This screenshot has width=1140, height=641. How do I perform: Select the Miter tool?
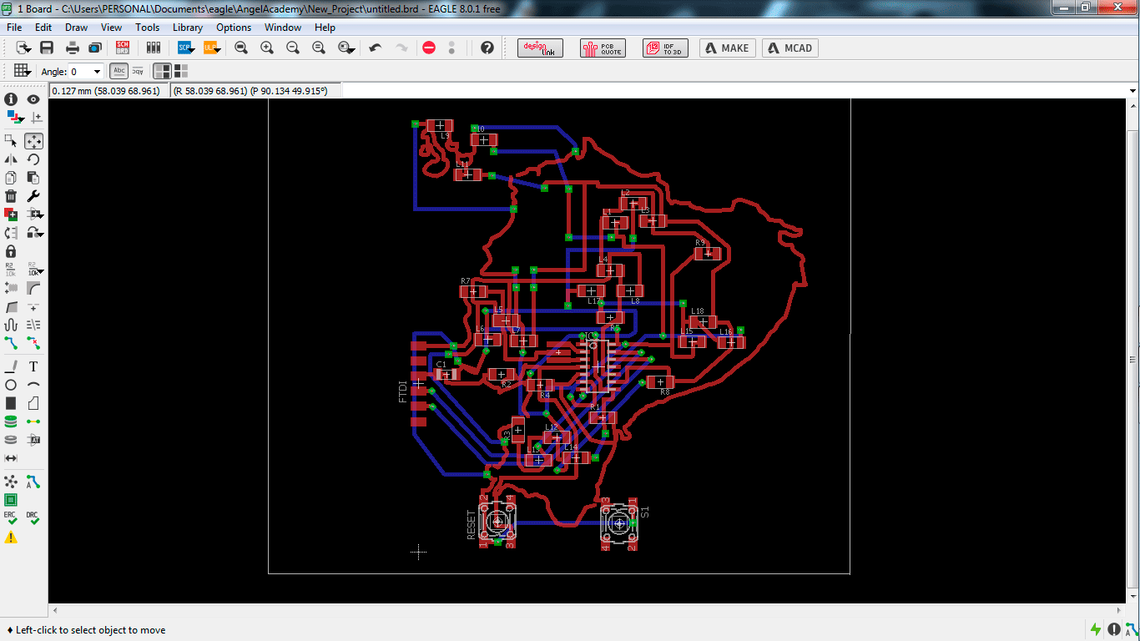[33, 288]
